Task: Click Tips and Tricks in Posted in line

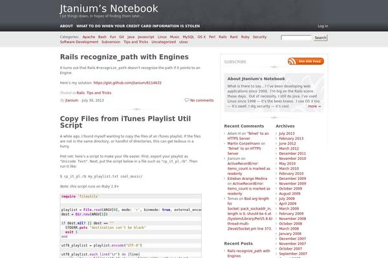Action: (x=99, y=93)
